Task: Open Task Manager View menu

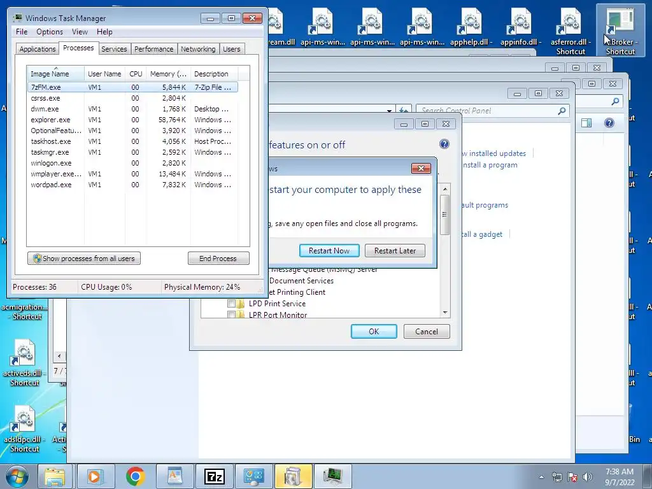Action: (x=80, y=32)
